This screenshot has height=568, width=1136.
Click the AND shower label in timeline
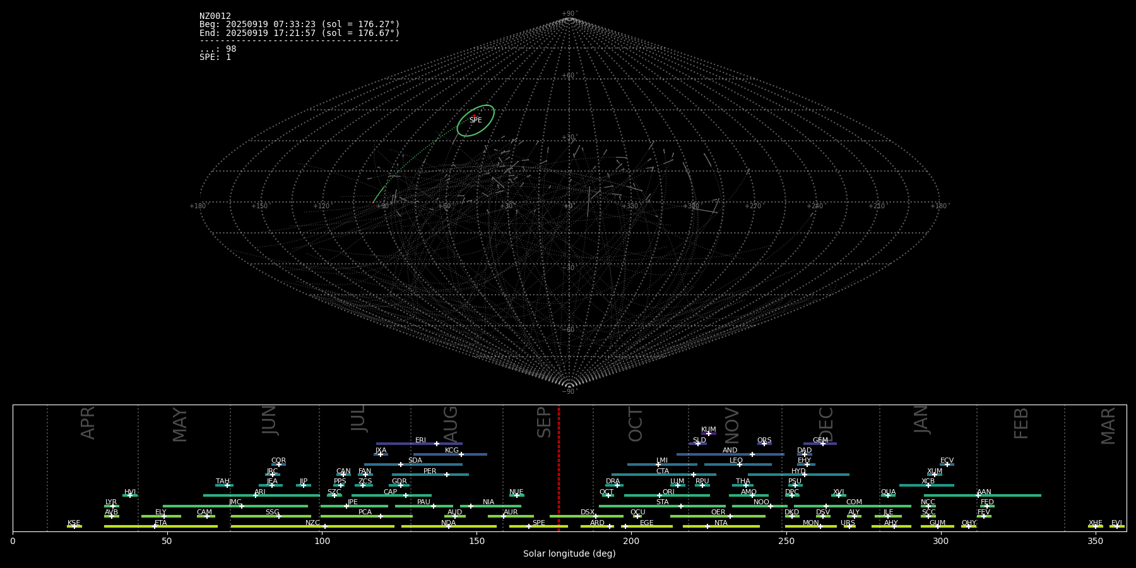click(730, 450)
